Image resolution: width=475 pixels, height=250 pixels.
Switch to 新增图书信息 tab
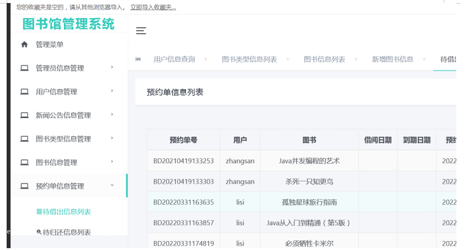393,60
